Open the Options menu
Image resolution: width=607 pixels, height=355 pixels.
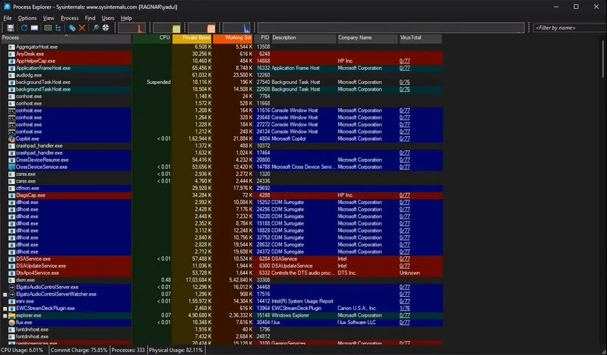[x=27, y=18]
